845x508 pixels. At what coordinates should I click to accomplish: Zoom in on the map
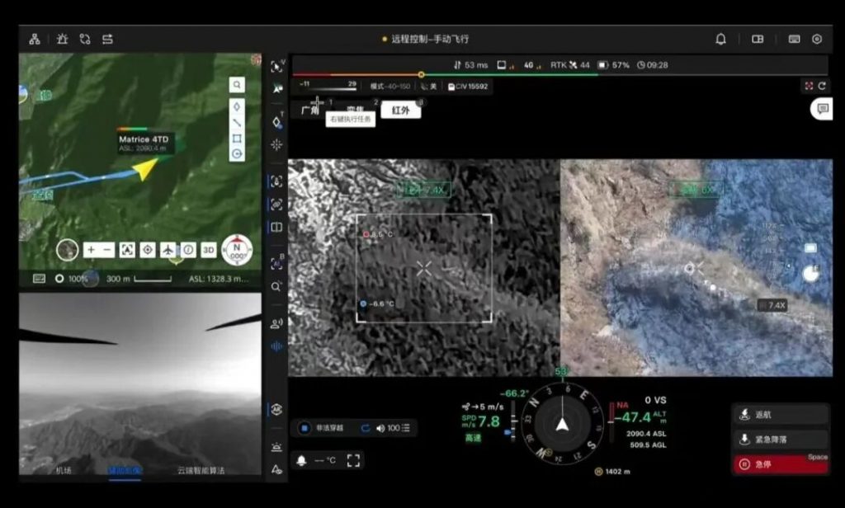click(x=90, y=250)
